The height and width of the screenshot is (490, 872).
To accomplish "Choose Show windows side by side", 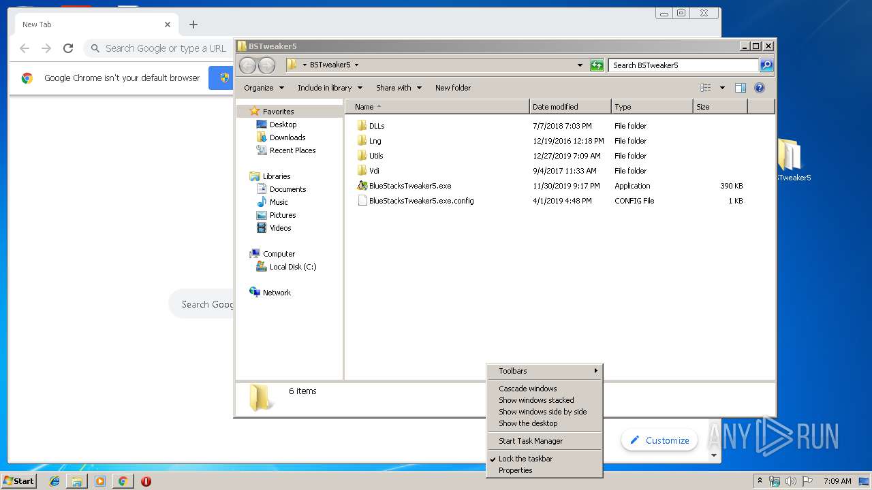I will click(x=544, y=412).
